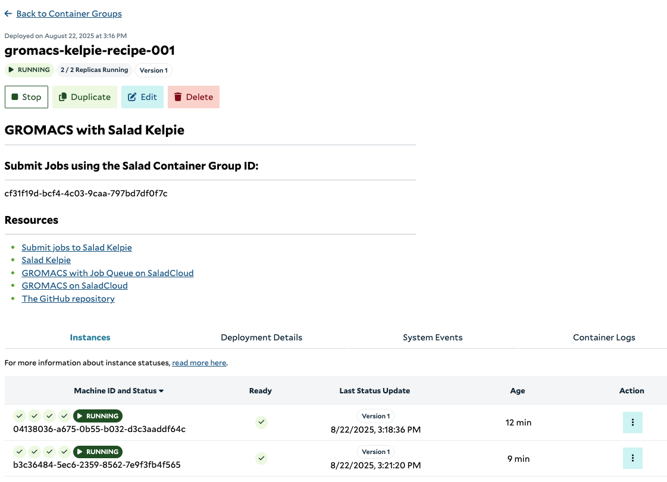Click the back arrow icon
Image resolution: width=667 pixels, height=482 pixels.
8,14
